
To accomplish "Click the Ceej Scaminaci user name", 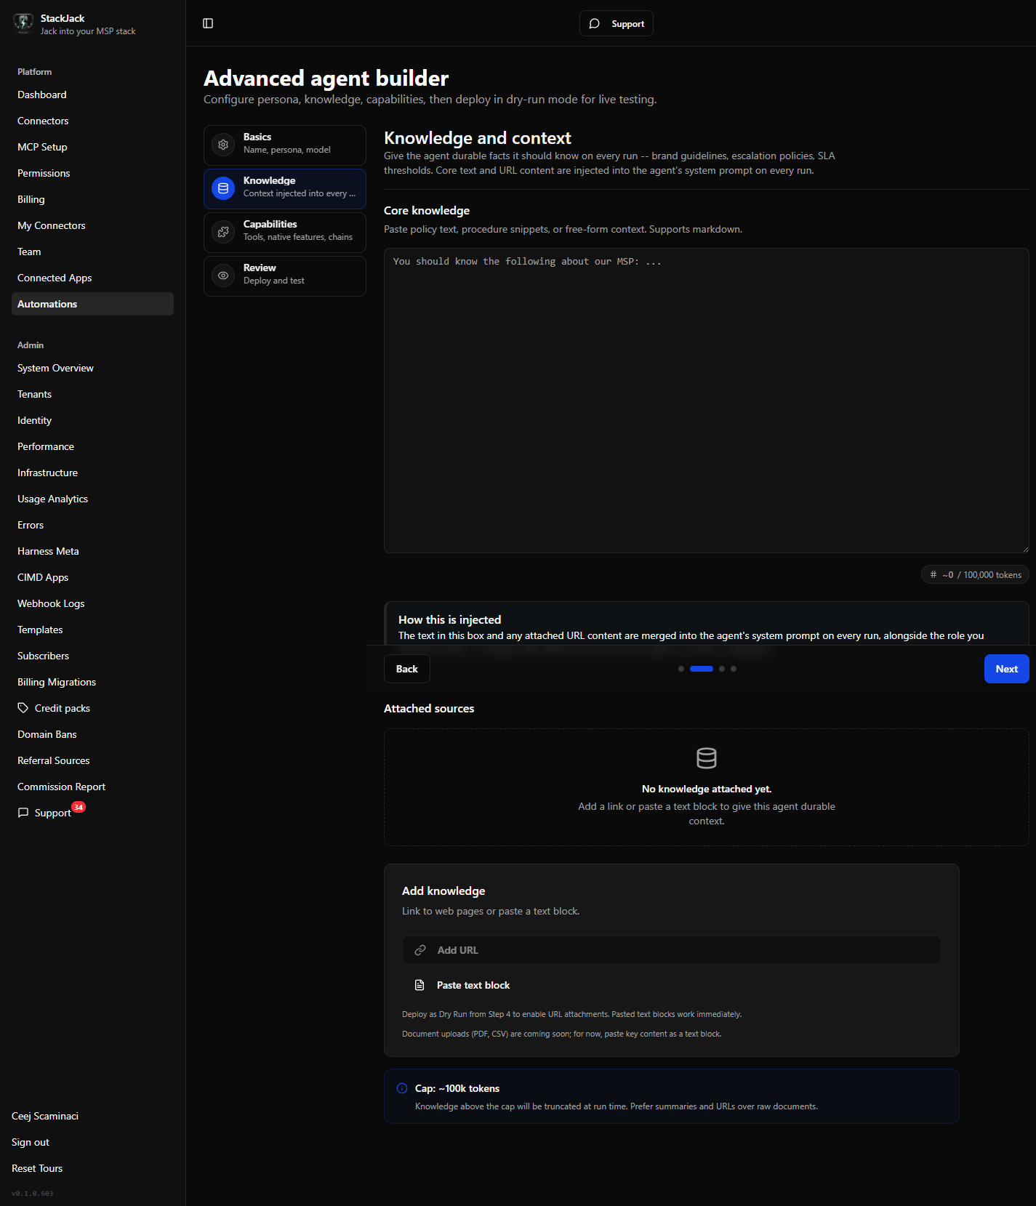I will pyautogui.click(x=45, y=1116).
